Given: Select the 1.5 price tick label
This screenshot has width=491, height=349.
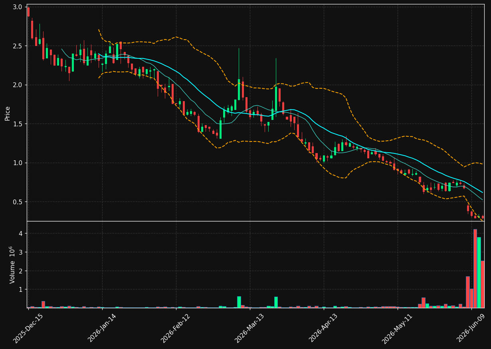Looking at the screenshot, I should pos(18,124).
